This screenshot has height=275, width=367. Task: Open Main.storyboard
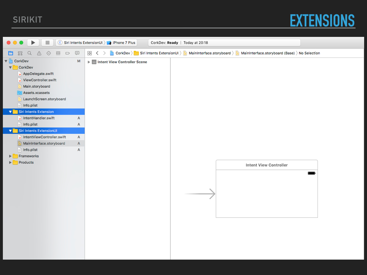point(44,86)
